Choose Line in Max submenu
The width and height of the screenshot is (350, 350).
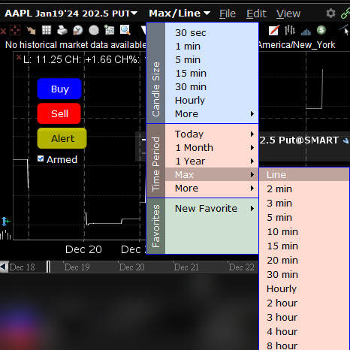coord(304,174)
